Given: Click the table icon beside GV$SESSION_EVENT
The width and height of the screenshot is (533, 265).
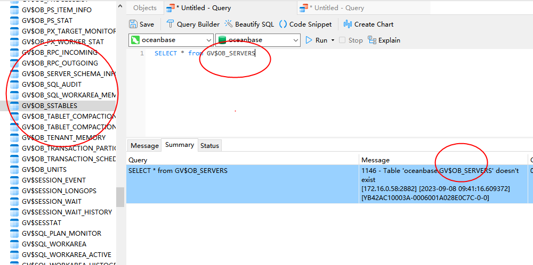Looking at the screenshot, I should coord(14,180).
